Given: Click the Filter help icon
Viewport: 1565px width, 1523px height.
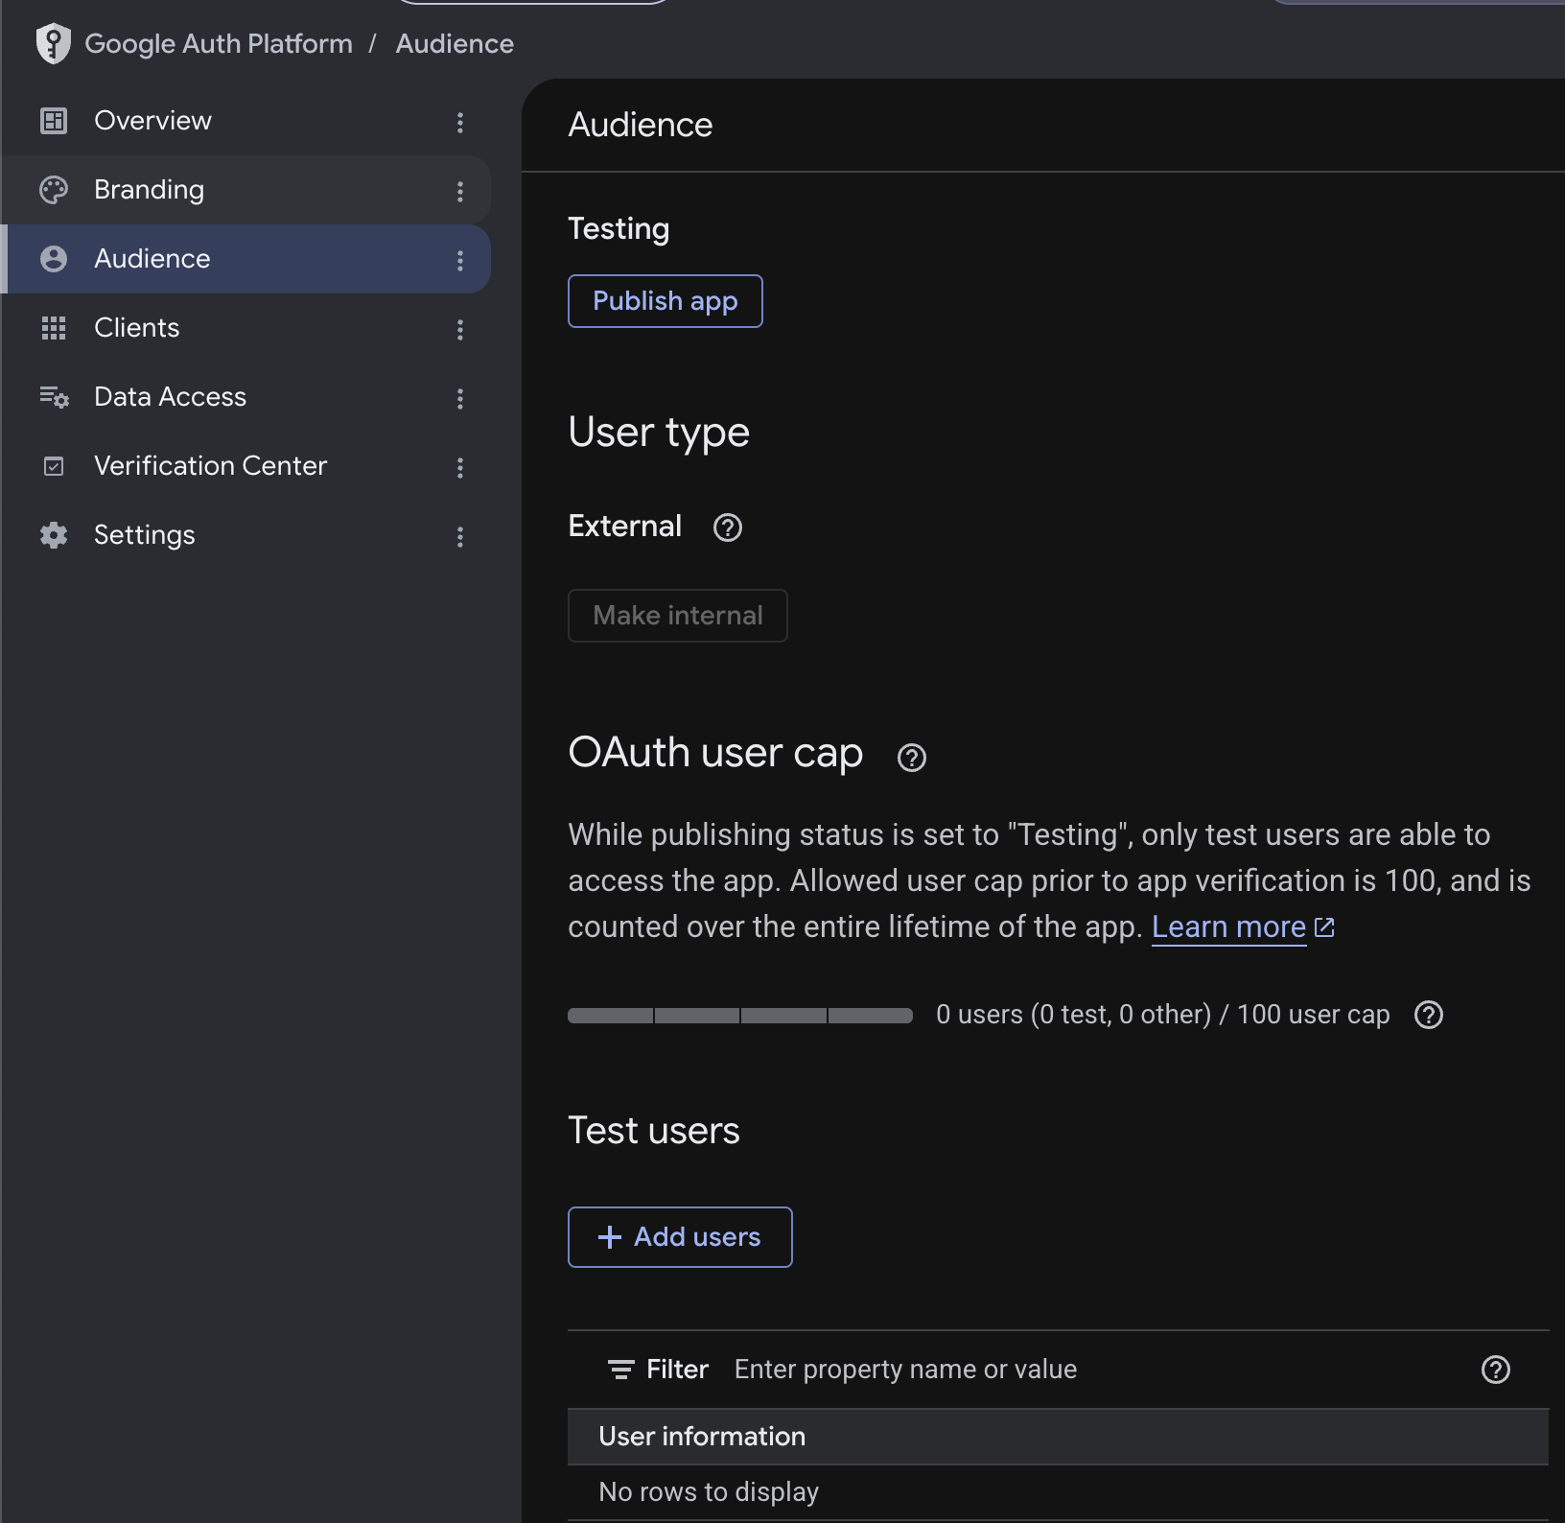Looking at the screenshot, I should [1496, 1370].
